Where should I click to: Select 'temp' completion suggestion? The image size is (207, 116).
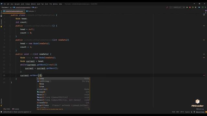63,79
